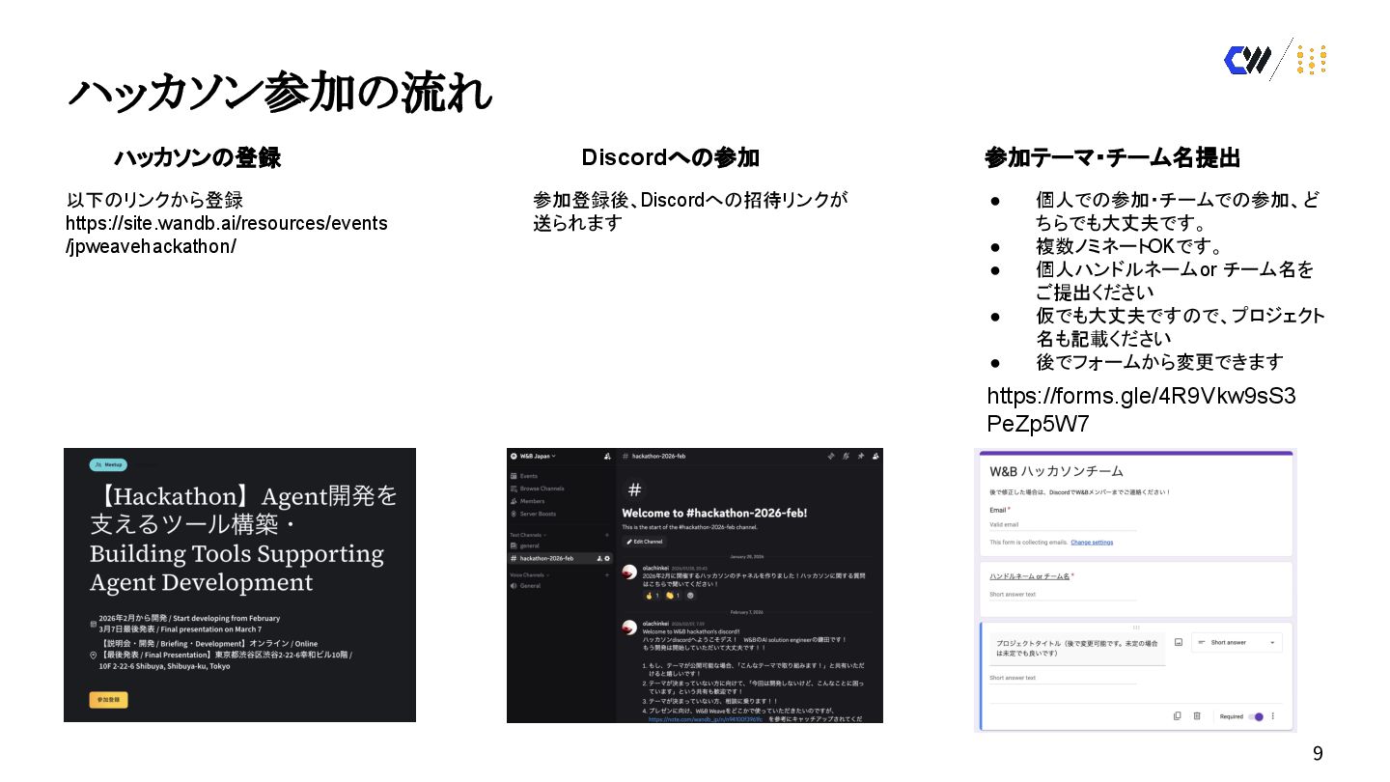The width and height of the screenshot is (1390, 782).
Task: Click the Edit Channel button
Action: pos(644,542)
